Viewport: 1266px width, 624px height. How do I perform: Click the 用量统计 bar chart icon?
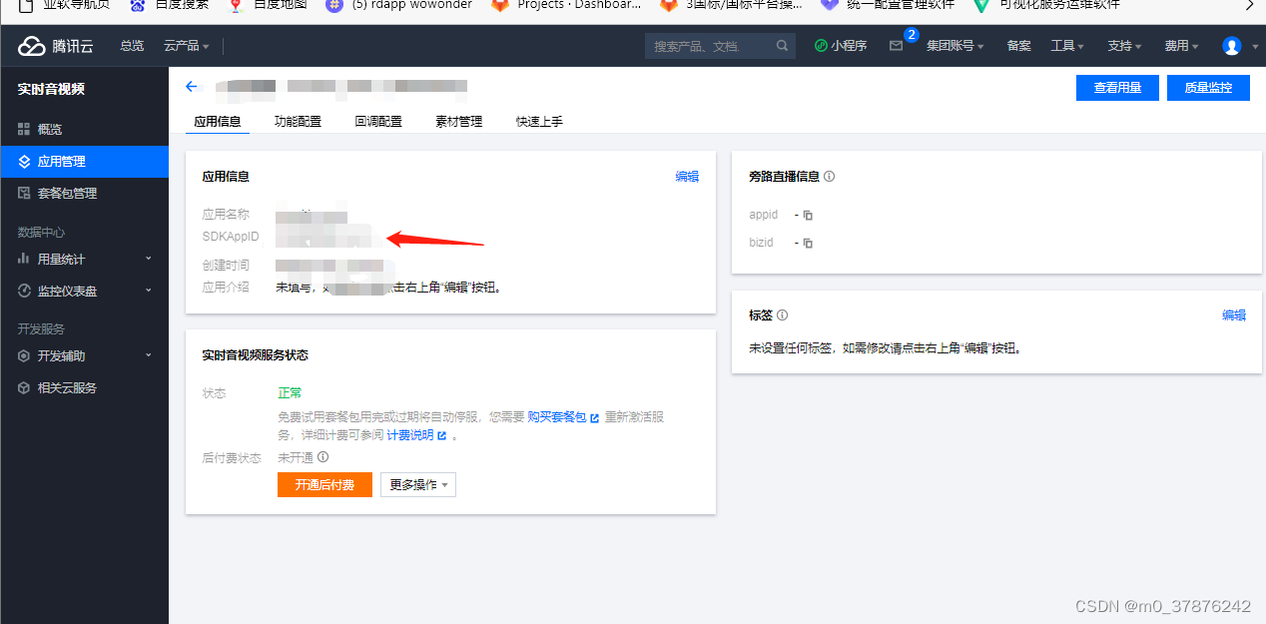(x=24, y=259)
